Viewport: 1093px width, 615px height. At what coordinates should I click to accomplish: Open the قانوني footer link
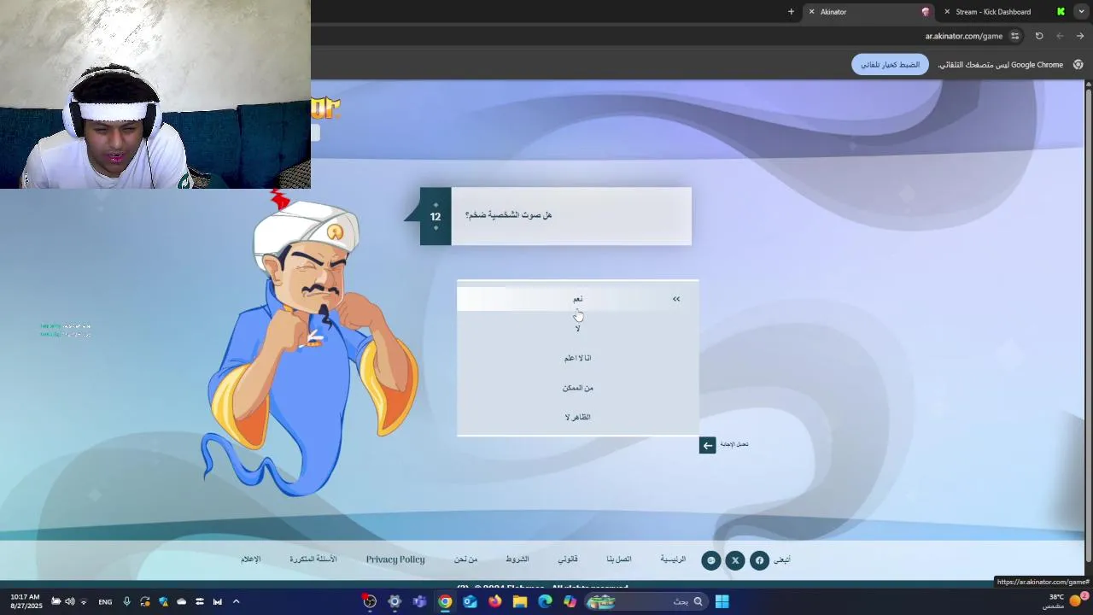(x=568, y=559)
